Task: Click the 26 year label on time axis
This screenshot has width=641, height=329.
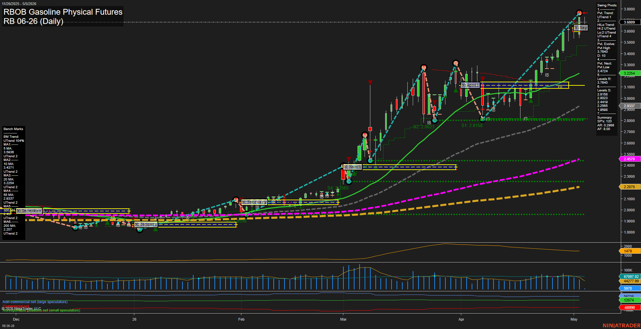Action: pyautogui.click(x=134, y=319)
